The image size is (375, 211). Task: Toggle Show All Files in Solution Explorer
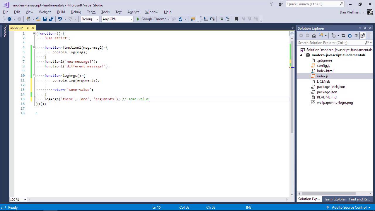pyautogui.click(x=363, y=35)
